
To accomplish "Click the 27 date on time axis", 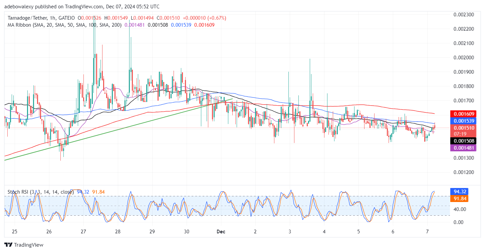I will [83, 231].
